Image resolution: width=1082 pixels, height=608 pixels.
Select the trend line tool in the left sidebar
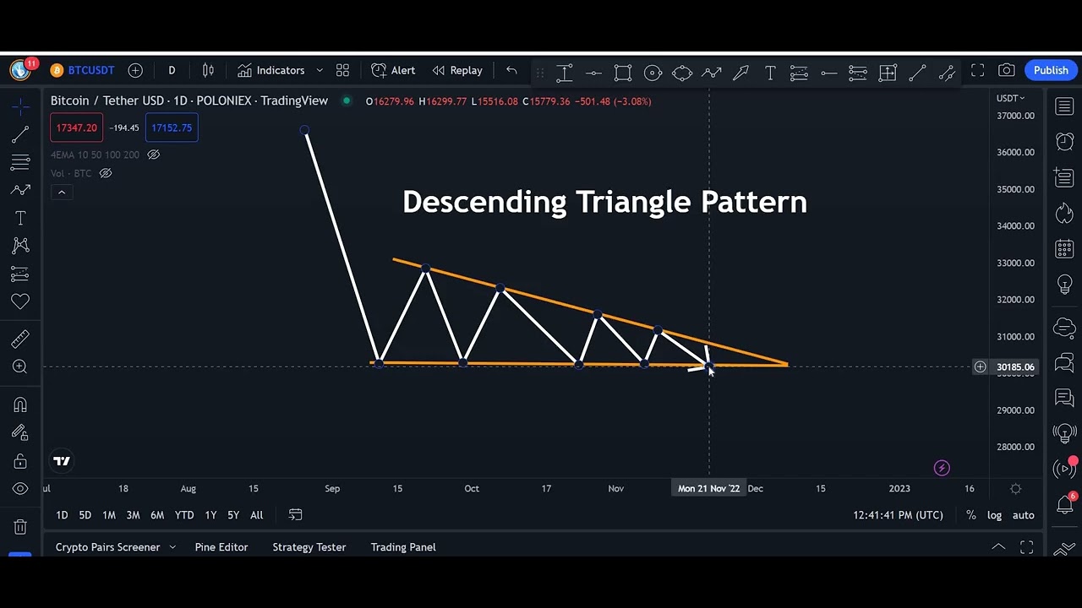(x=20, y=134)
